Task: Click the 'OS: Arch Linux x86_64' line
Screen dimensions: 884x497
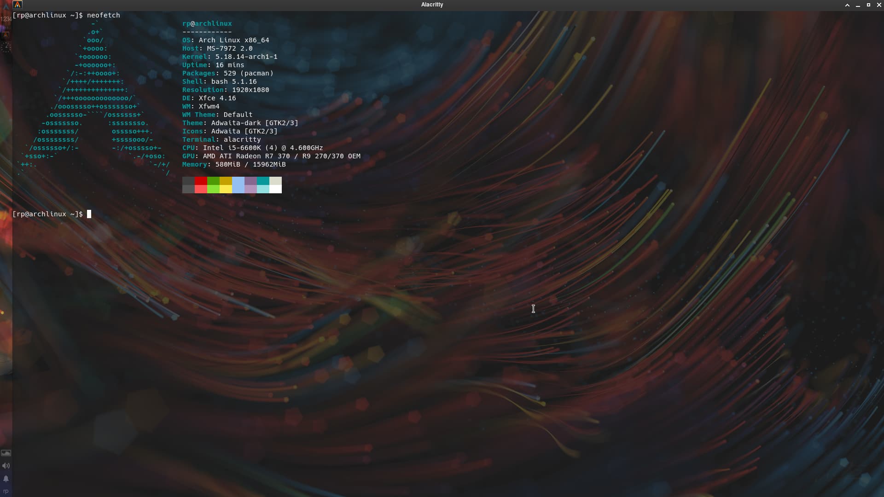Action: coord(226,40)
